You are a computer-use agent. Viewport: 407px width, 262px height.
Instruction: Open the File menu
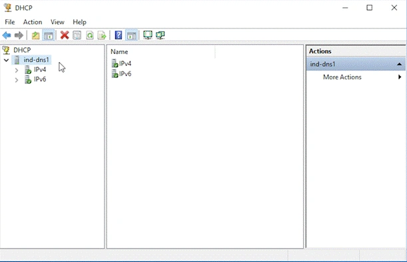10,22
